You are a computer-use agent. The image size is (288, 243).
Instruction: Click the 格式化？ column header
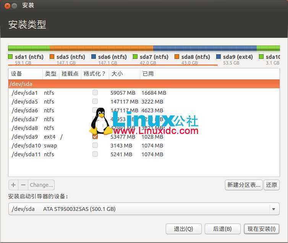(95, 74)
